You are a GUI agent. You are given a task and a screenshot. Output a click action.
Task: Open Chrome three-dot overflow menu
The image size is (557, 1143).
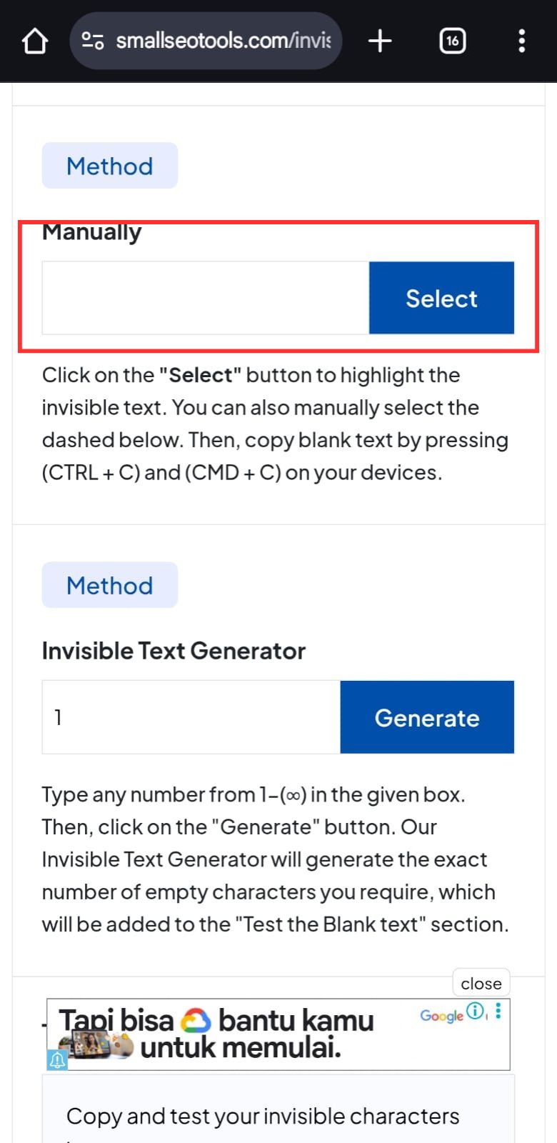pos(522,41)
